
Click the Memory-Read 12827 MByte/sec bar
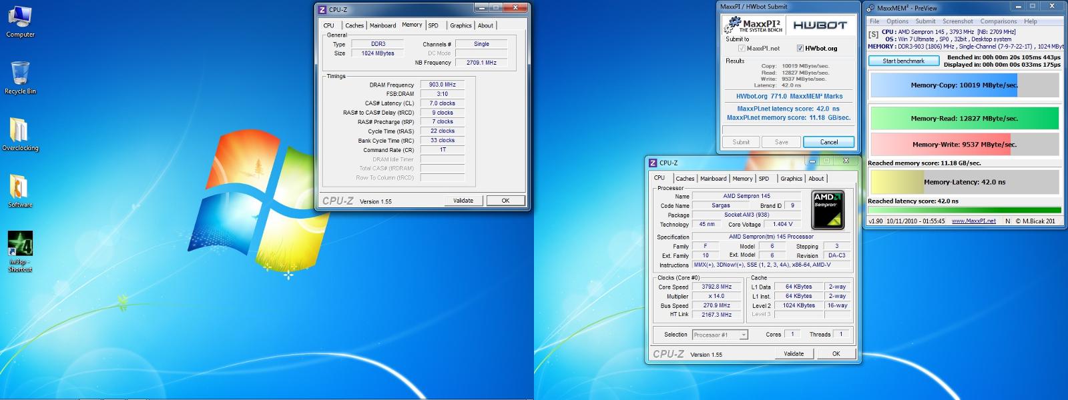click(x=965, y=118)
